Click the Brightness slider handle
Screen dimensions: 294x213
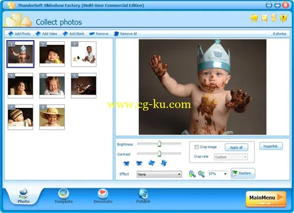(159, 144)
